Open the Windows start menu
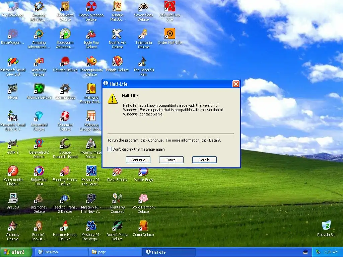Screen dimensions: 343x257 pyautogui.click(x=15, y=252)
